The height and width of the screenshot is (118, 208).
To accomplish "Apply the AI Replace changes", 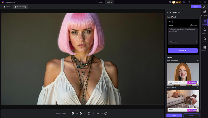I will coord(174,115).
